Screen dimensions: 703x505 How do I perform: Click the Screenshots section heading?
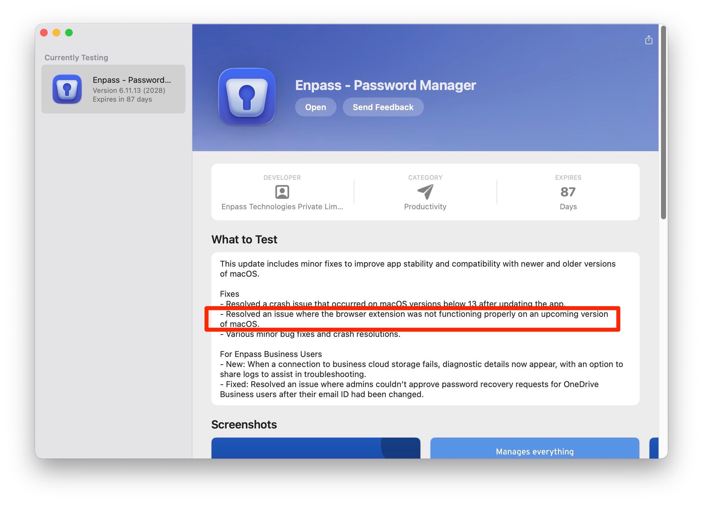click(244, 424)
